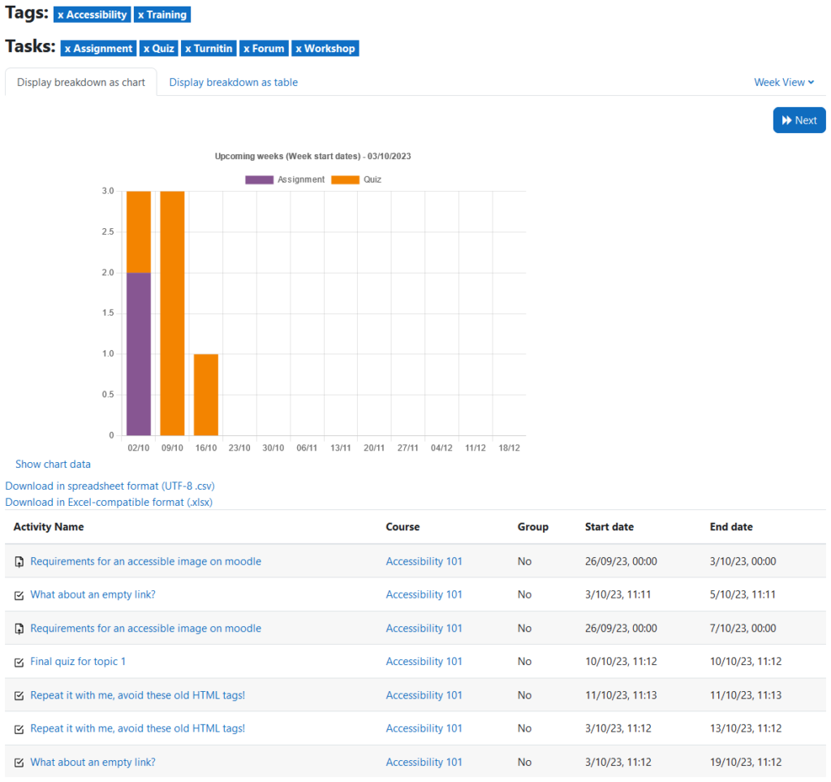Toggle the purple Assignment legend swatch
Screen dimensions: 831x782
tap(259, 179)
